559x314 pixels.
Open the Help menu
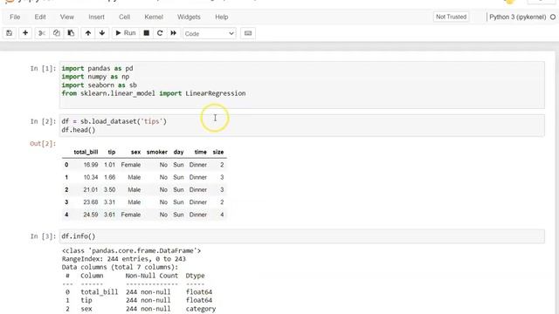click(221, 17)
